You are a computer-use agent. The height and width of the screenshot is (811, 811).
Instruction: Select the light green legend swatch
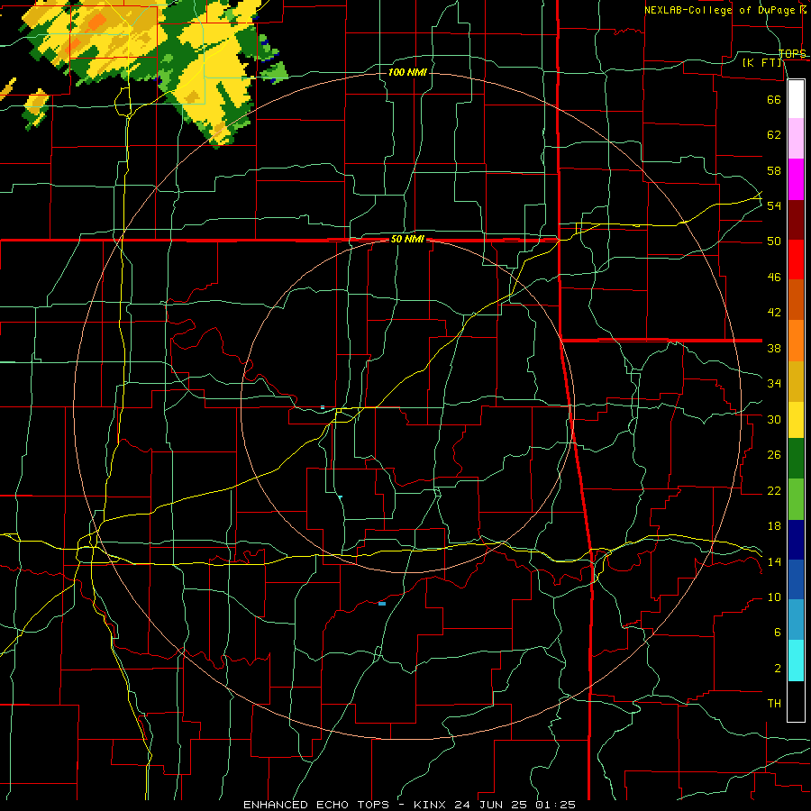(796, 499)
